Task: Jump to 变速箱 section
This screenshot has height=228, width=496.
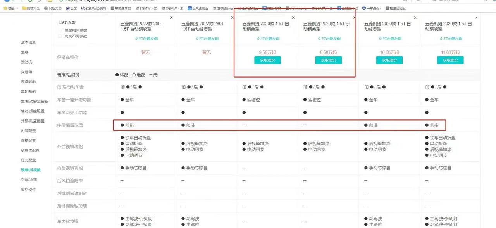Action: click(x=26, y=72)
